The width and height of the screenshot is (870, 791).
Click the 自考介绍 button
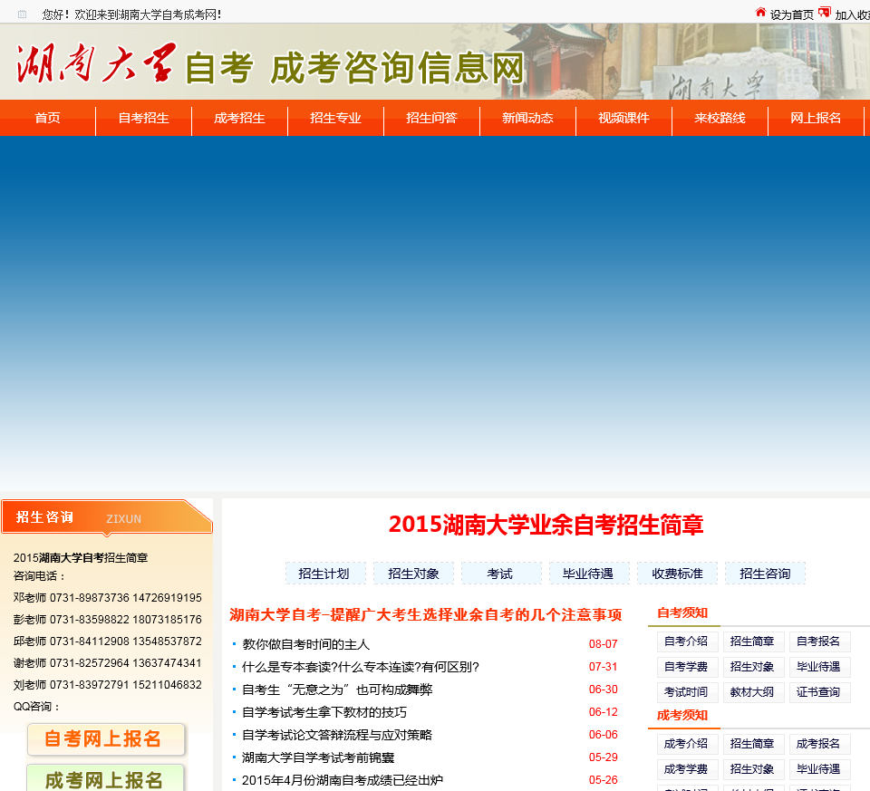686,641
